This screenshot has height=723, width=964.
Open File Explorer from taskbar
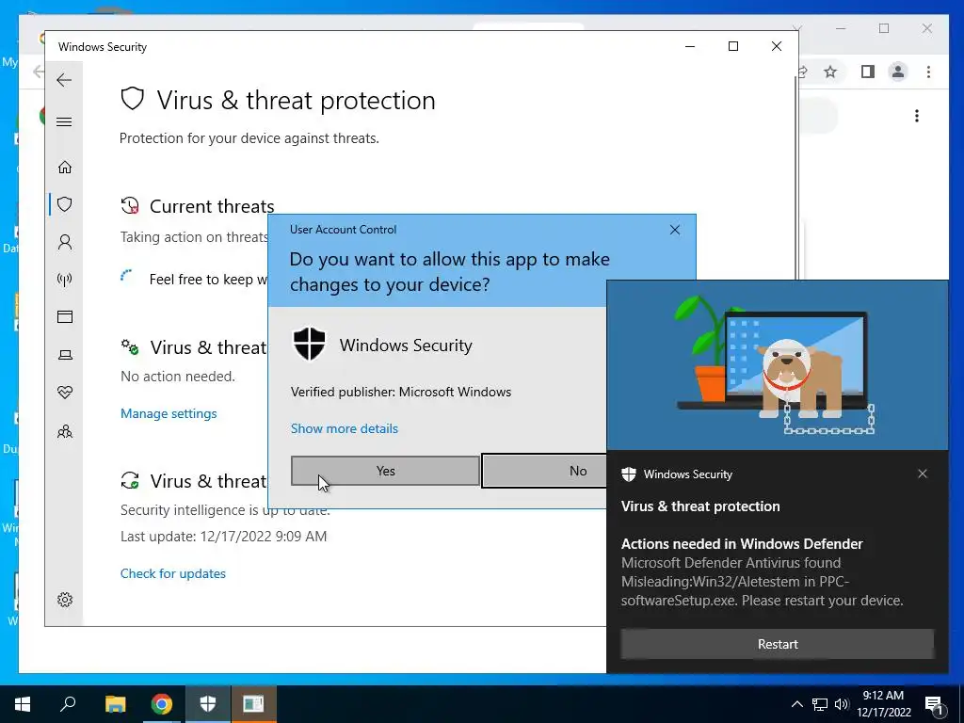(115, 704)
